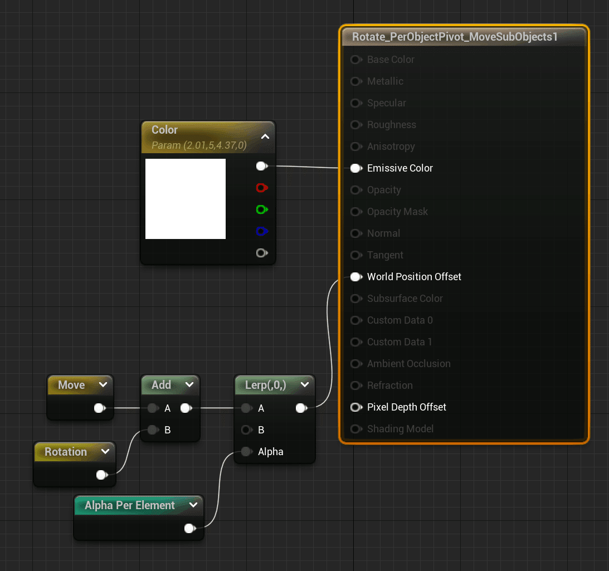The image size is (609, 571).
Task: Click the Tangent input pin
Action: coord(356,255)
